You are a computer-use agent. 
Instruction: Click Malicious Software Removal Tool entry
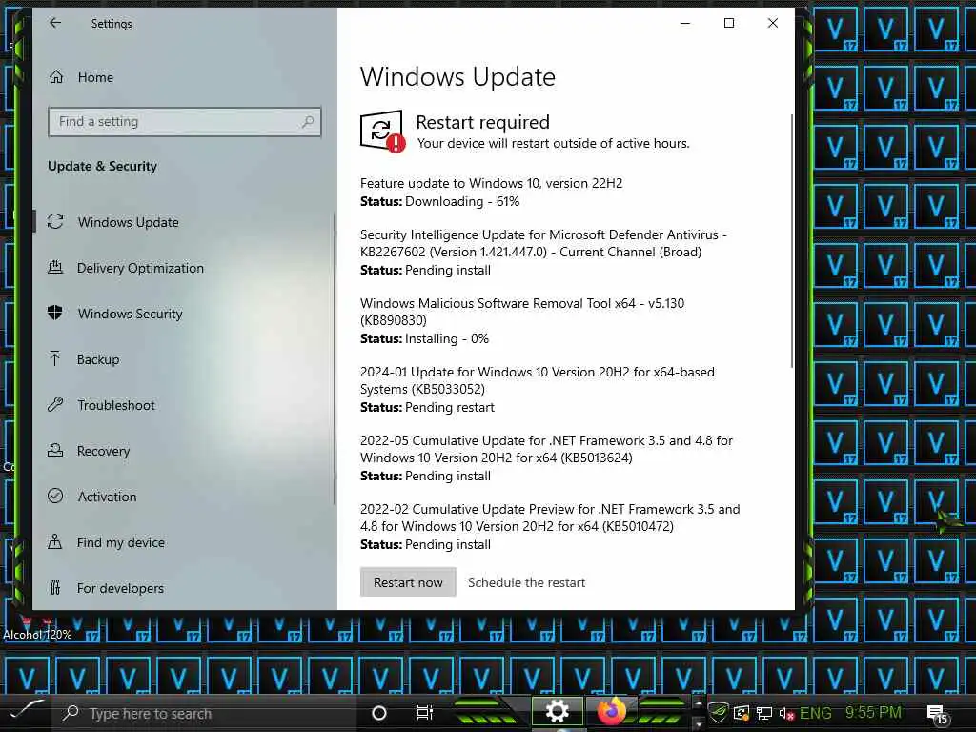pyautogui.click(x=522, y=312)
